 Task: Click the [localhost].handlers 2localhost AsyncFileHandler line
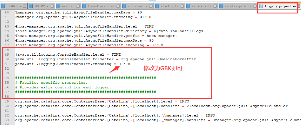151,106
